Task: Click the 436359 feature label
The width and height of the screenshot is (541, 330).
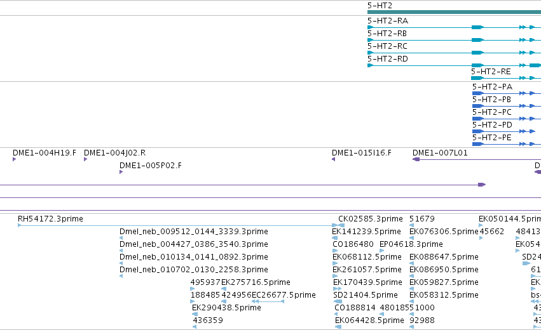Action: coord(208,320)
